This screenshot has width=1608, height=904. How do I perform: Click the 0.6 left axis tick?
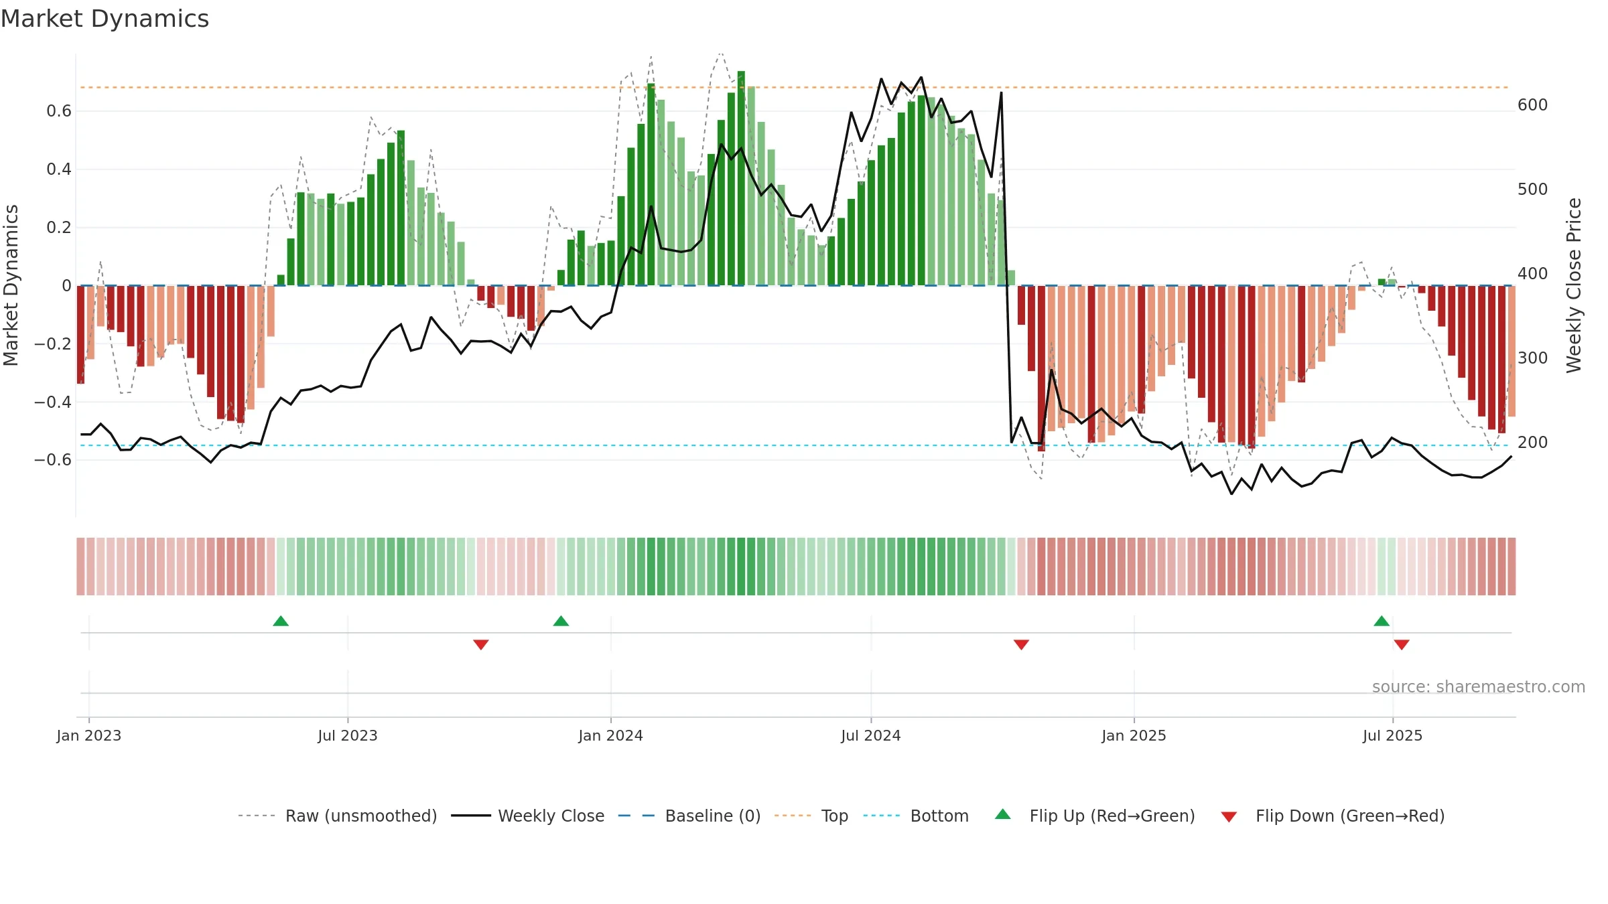pos(59,111)
